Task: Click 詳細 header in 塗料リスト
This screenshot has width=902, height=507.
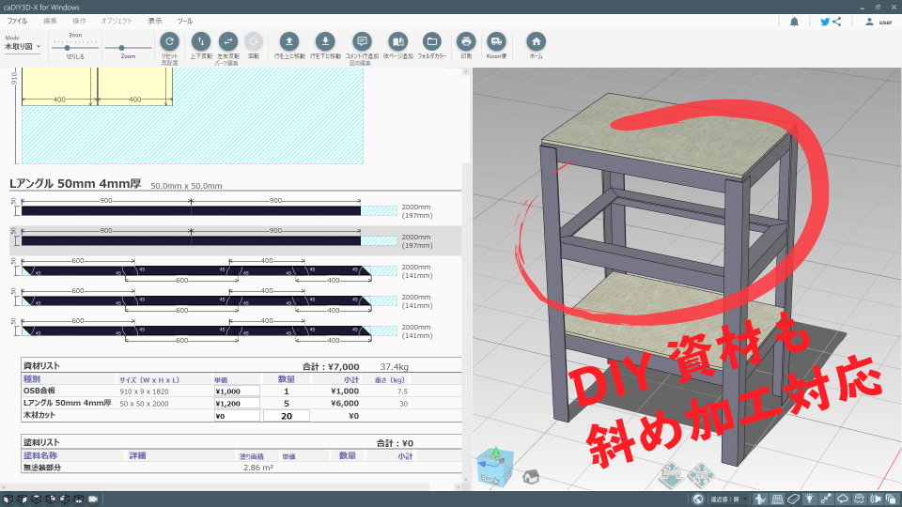Action: click(x=137, y=455)
